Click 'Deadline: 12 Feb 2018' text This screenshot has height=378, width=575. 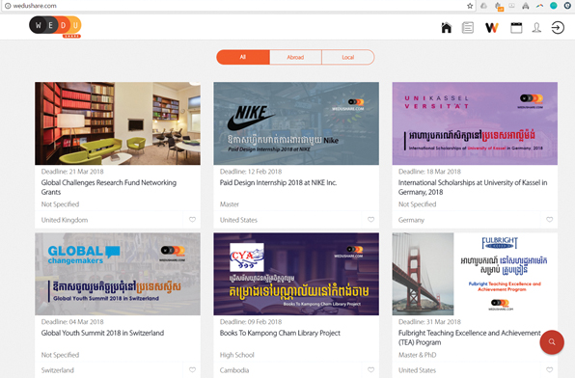[251, 172]
